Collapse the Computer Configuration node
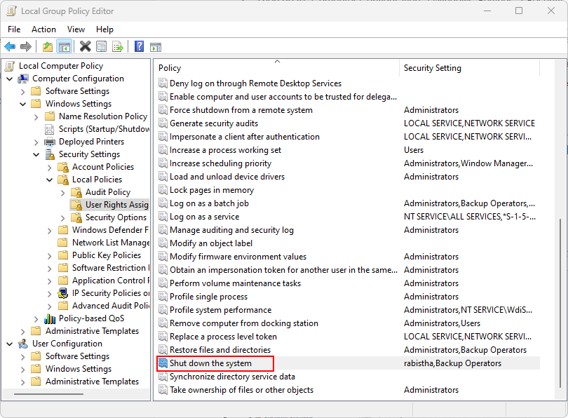 pos(10,79)
